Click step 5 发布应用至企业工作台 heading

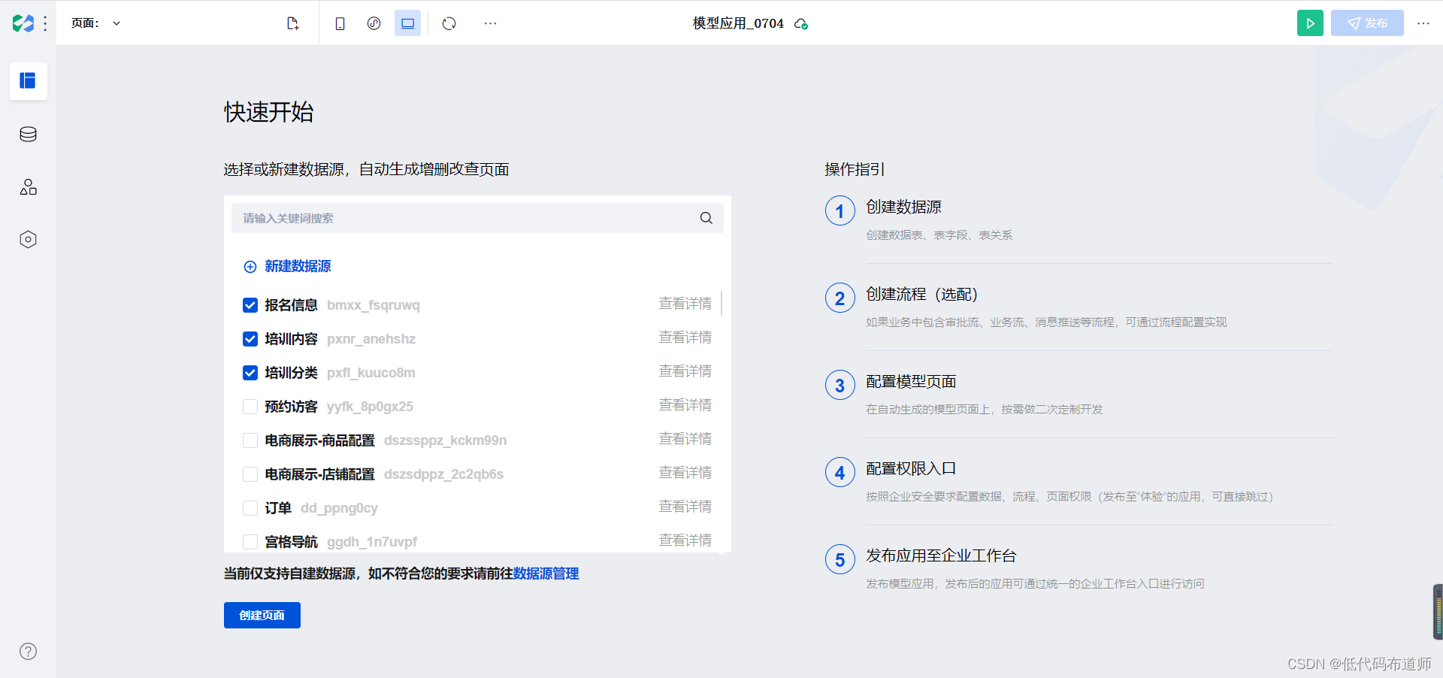(x=941, y=555)
